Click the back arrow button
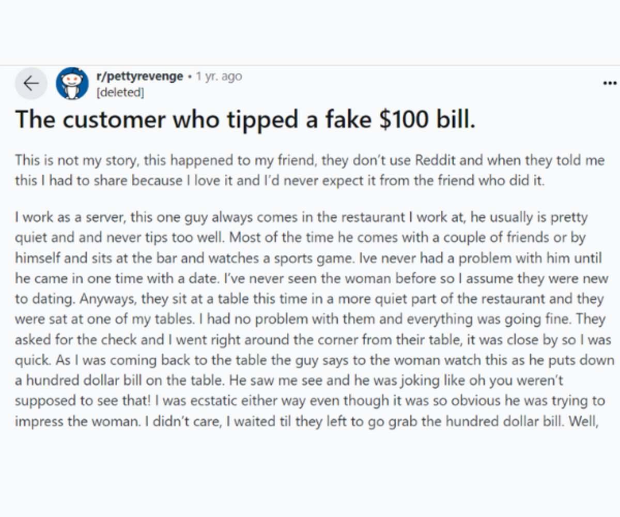 click(31, 83)
